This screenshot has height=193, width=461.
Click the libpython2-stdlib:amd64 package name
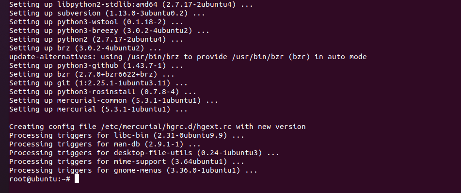(x=107, y=5)
